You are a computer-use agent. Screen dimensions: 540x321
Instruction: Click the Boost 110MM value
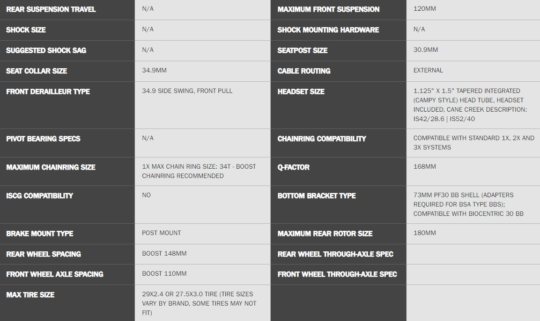click(164, 273)
